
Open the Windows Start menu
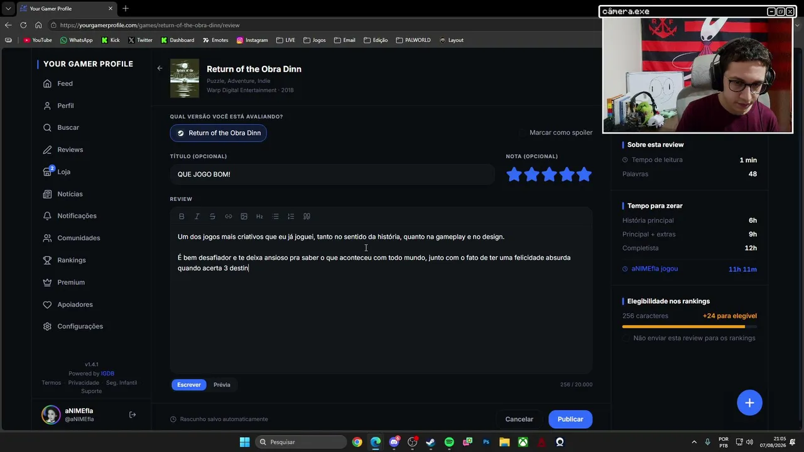pyautogui.click(x=244, y=442)
